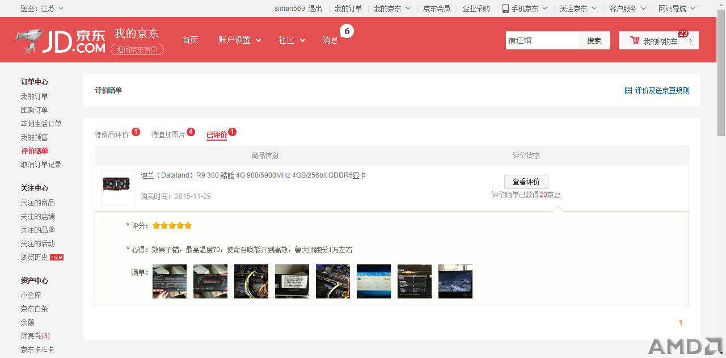Image resolution: width=726 pixels, height=358 pixels.
Task: Click the five-star rating display
Action: [172, 225]
